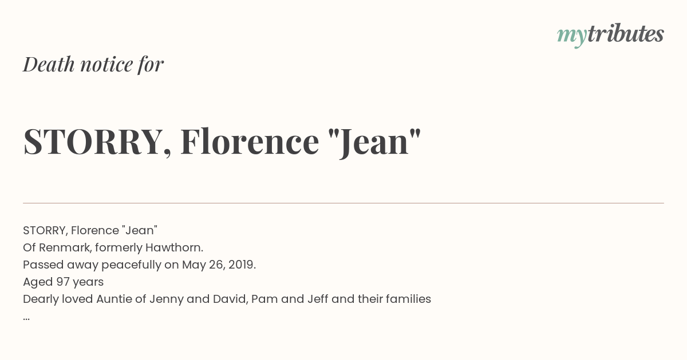Click the quoted "Jean" in large title

pos(376,142)
